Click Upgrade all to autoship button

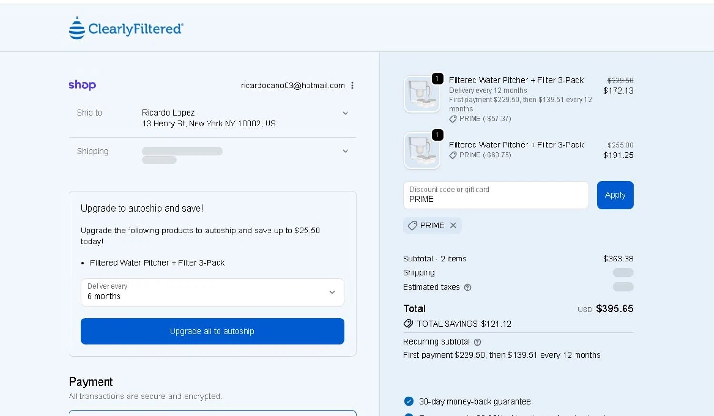(212, 331)
